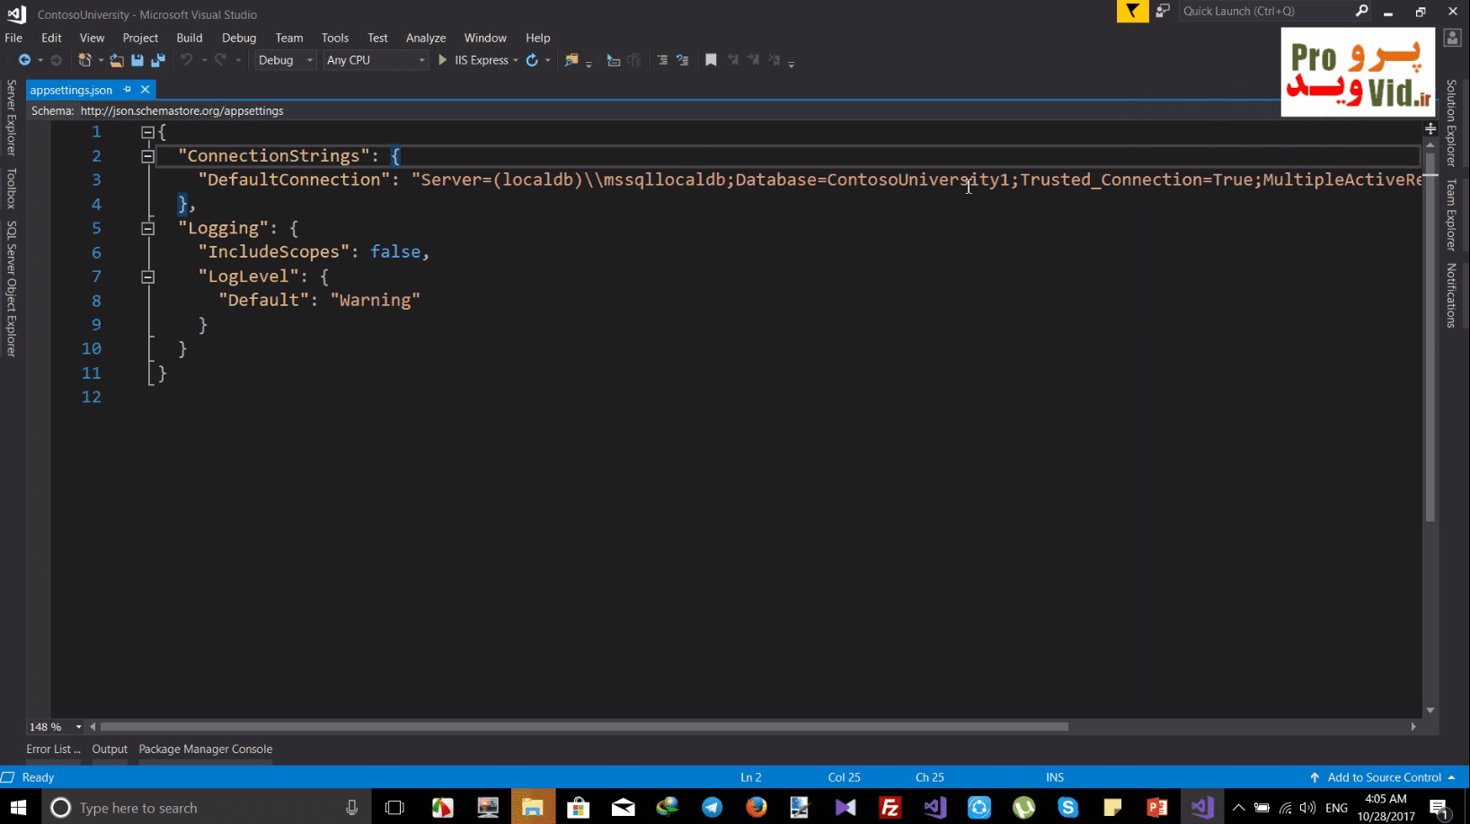Close the appsettings.json tab

(x=145, y=90)
